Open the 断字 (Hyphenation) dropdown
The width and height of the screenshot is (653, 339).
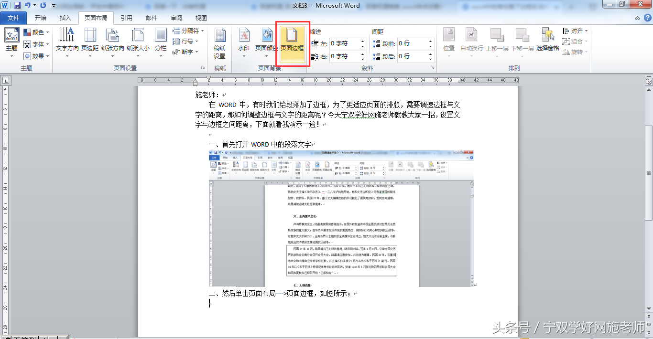[185, 52]
